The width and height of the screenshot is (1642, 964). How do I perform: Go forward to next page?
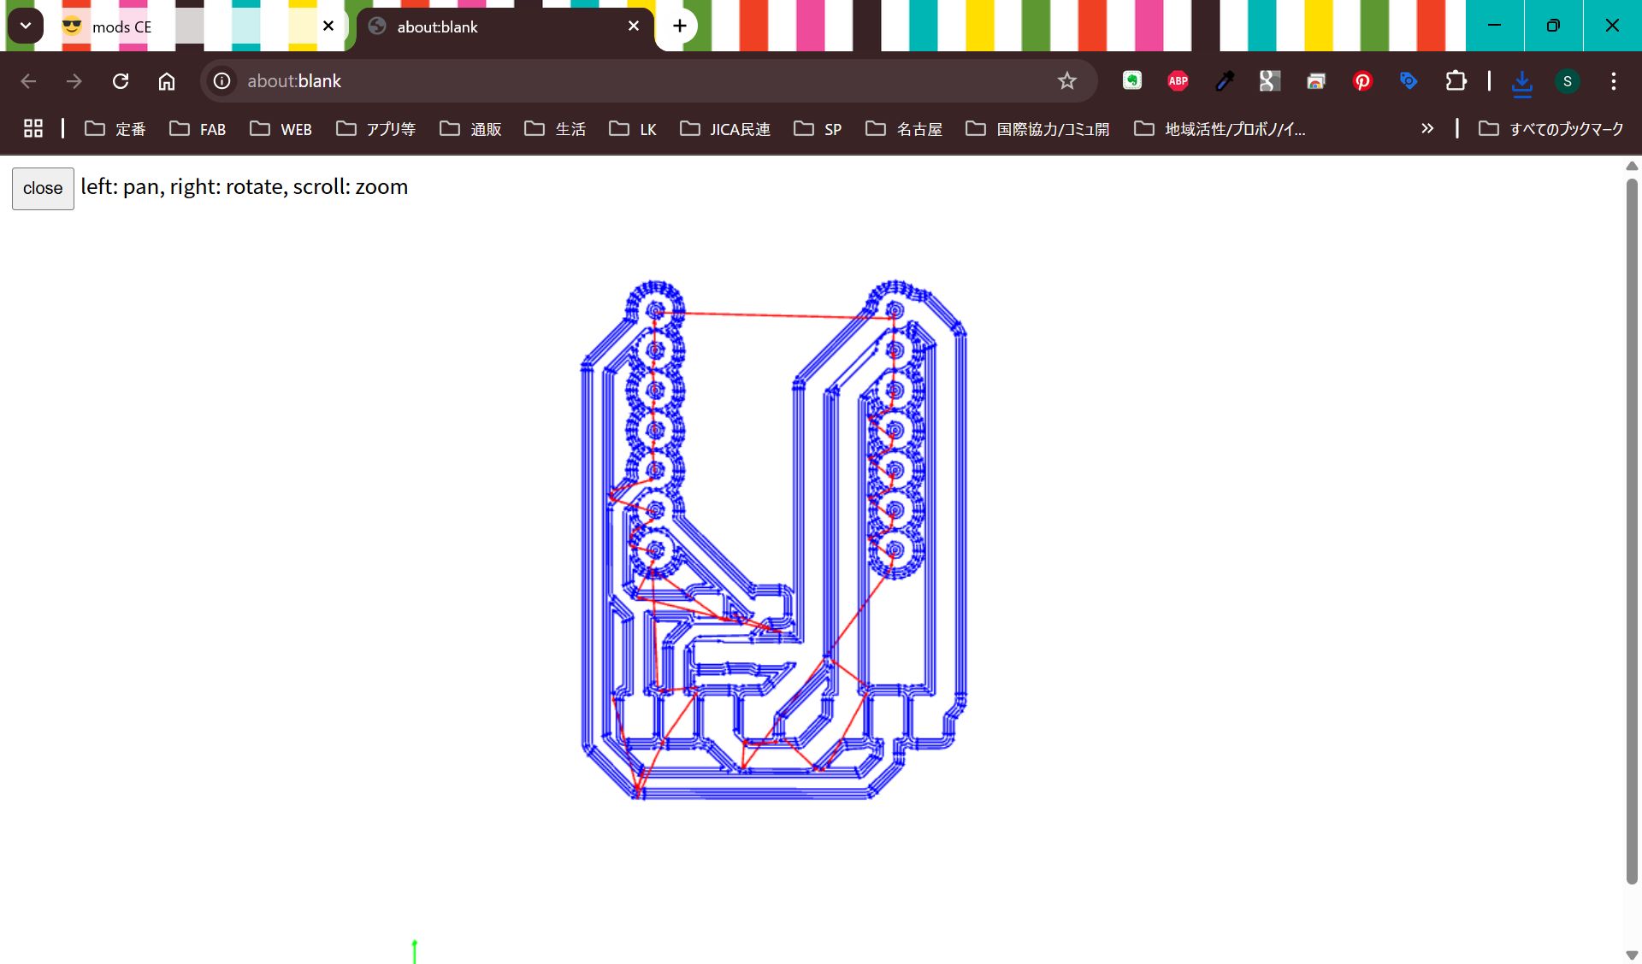[74, 81]
